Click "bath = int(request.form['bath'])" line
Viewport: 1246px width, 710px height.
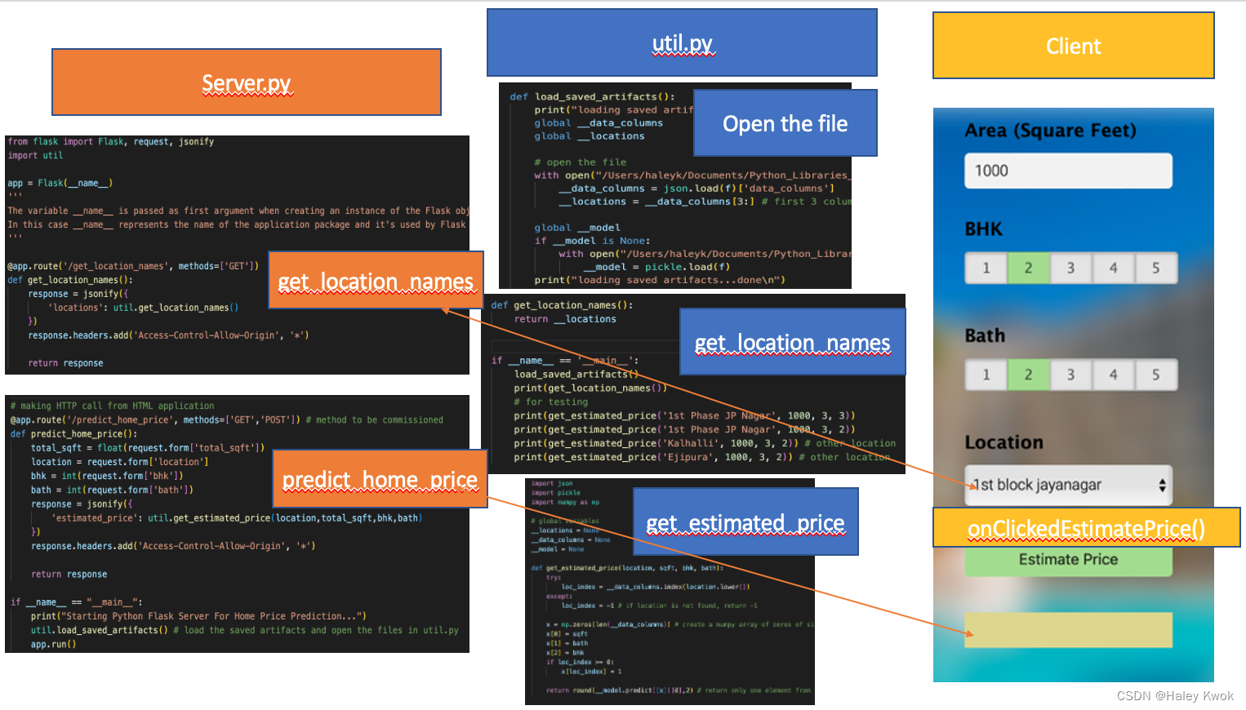[112, 490]
